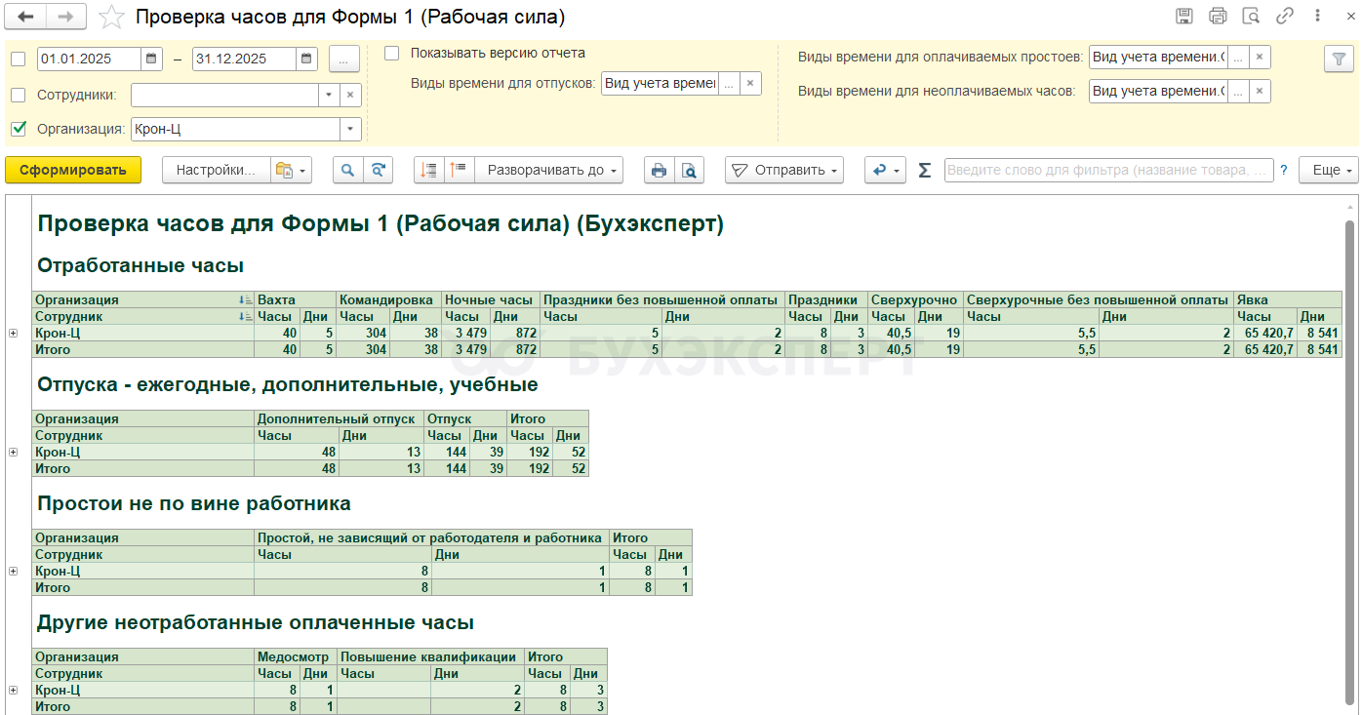The height and width of the screenshot is (715, 1362).
Task: Toggle the Сотрудники checkbox
Action: coord(18,95)
